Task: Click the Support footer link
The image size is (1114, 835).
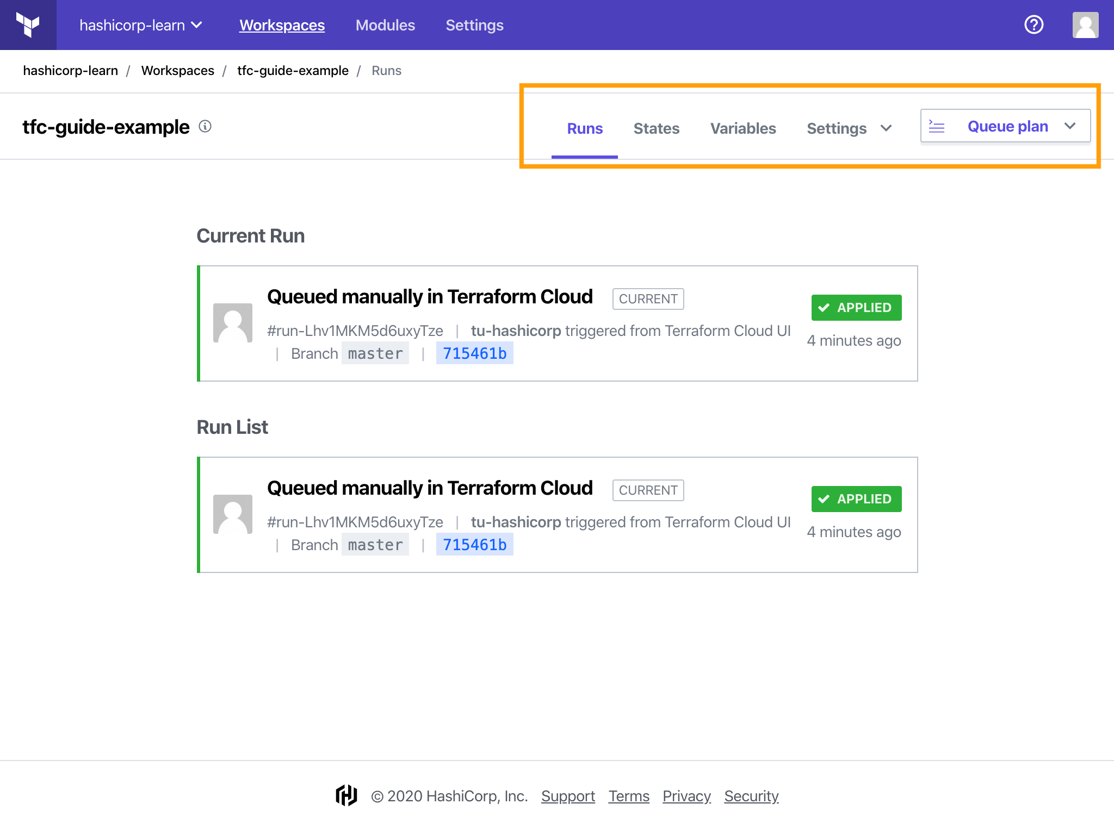Action: click(x=568, y=796)
